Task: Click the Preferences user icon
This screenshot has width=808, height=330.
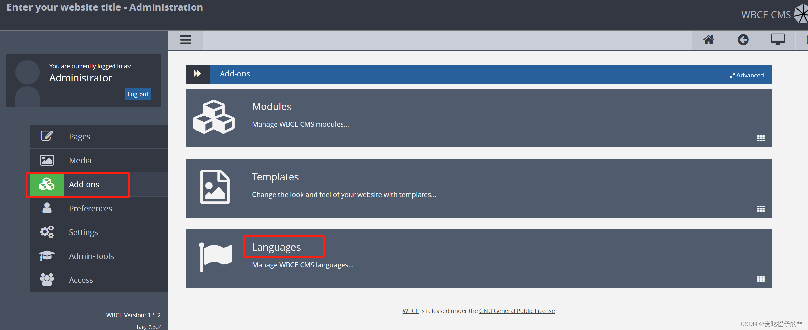Action: click(47, 208)
